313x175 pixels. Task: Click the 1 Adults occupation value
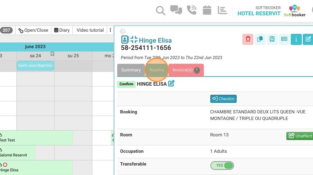(x=218, y=151)
